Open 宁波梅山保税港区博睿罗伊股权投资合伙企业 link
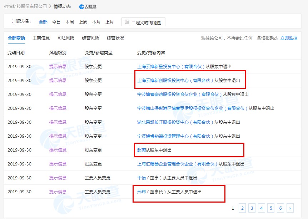 click(x=193, y=108)
